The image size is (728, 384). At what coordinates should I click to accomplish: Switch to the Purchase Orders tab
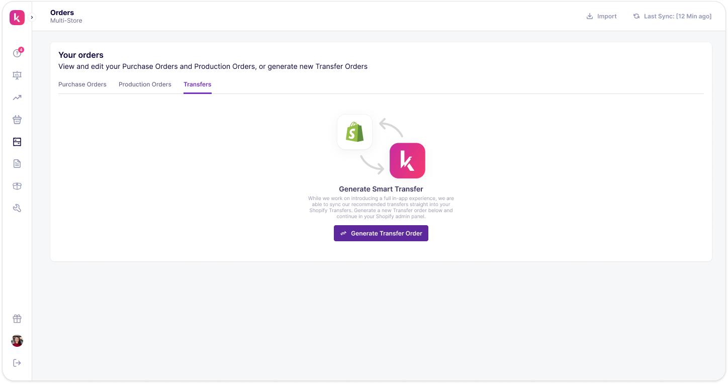pos(82,84)
